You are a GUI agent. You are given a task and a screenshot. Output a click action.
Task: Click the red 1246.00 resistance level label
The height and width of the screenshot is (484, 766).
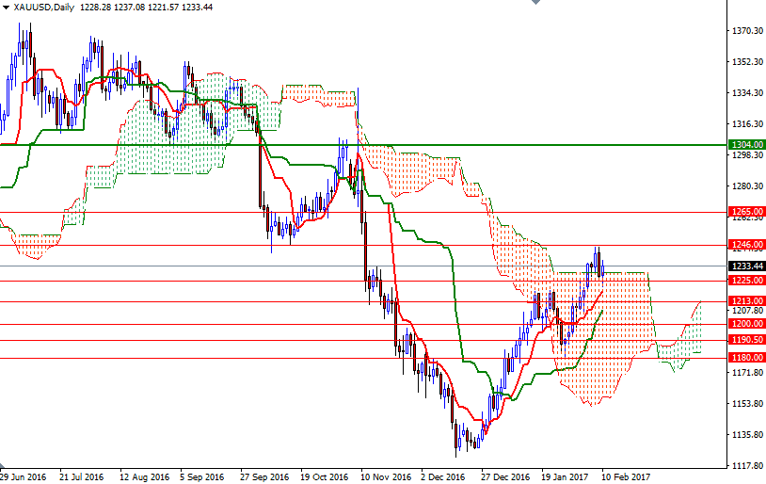(x=746, y=245)
